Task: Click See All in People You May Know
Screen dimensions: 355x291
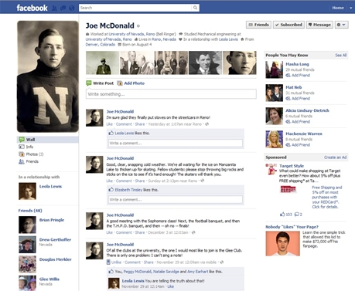Action: click(x=340, y=55)
